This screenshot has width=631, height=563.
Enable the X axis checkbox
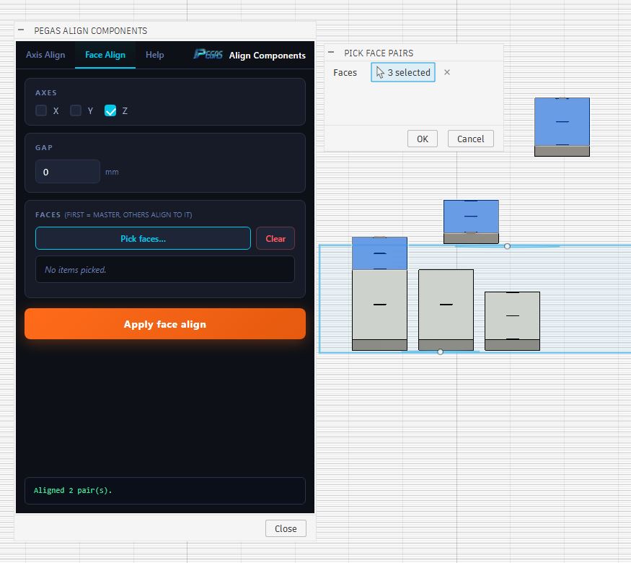pyautogui.click(x=41, y=110)
